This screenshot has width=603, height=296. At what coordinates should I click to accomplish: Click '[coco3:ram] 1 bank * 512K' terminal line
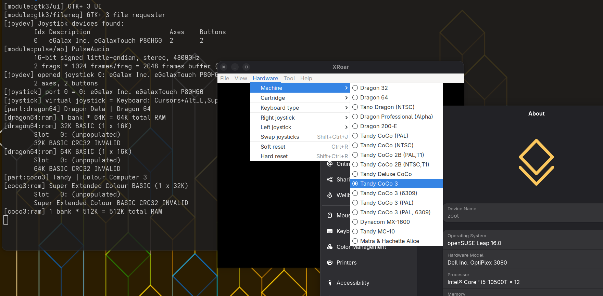83,212
